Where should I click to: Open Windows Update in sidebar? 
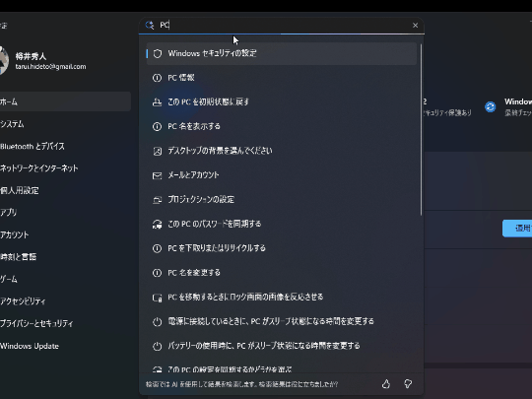(64, 346)
